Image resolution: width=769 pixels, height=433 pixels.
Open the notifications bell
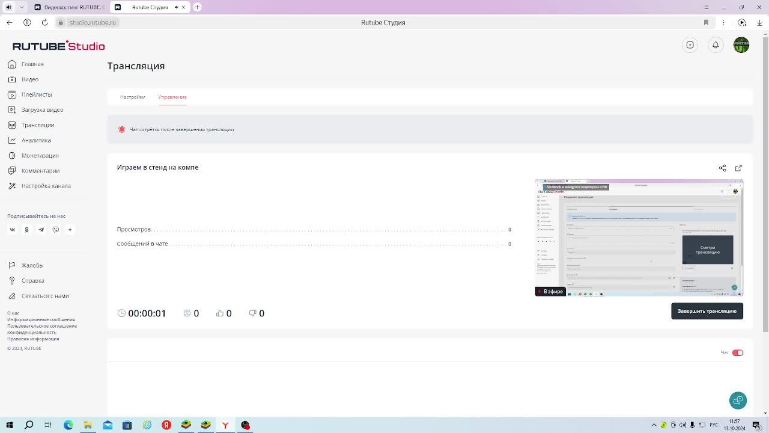[716, 45]
